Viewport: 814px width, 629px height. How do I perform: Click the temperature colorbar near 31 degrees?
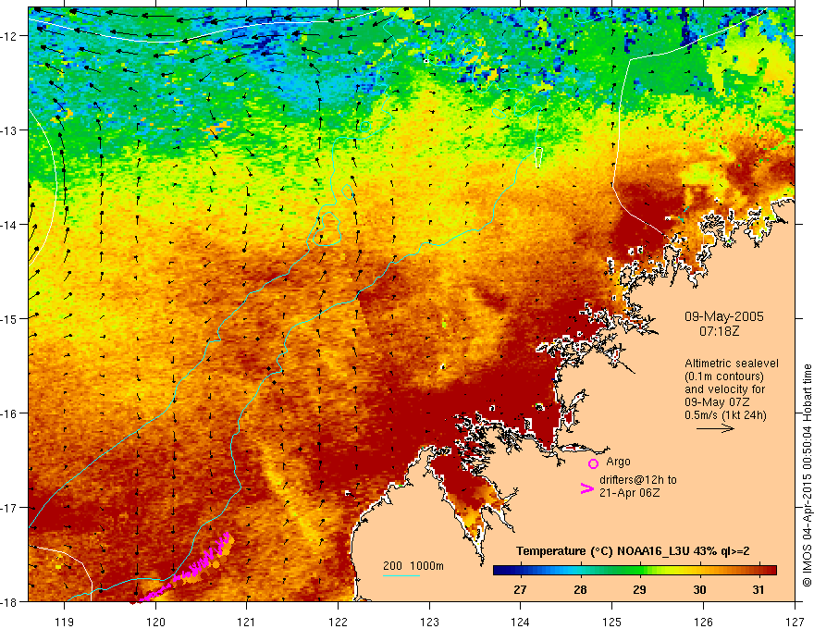(758, 571)
